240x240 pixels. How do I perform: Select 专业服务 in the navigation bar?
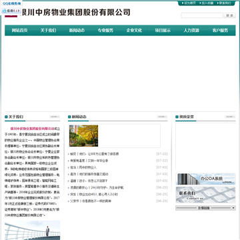click(x=105, y=31)
